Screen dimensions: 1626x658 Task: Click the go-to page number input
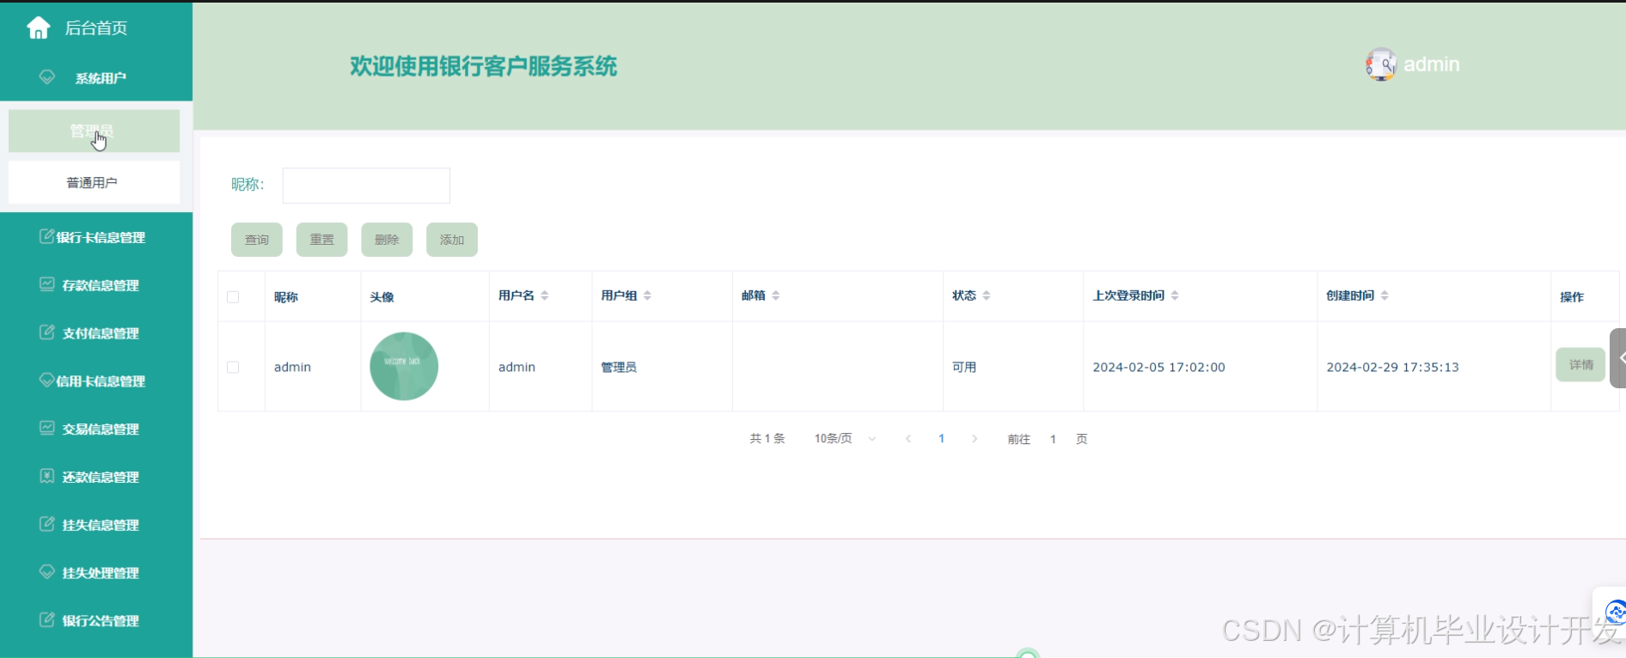point(1053,439)
